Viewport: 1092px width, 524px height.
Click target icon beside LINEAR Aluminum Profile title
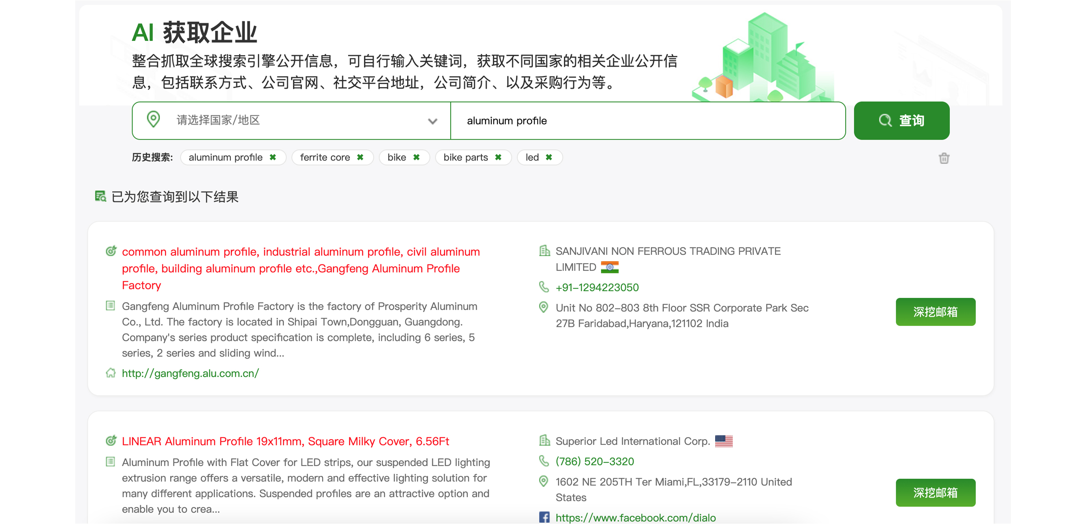pos(111,441)
